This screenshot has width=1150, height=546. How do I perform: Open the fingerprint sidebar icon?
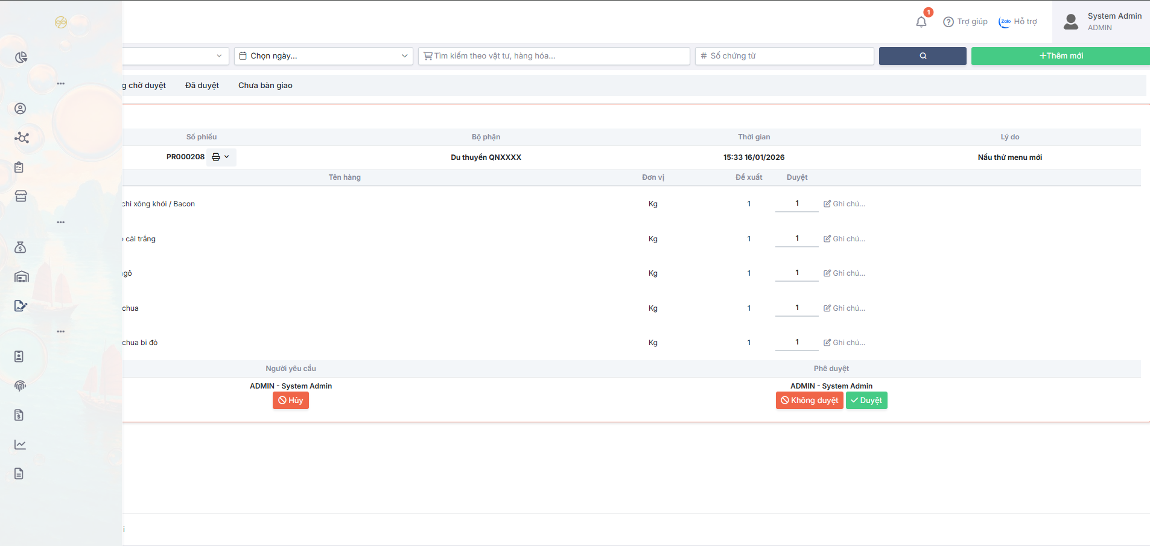point(21,386)
